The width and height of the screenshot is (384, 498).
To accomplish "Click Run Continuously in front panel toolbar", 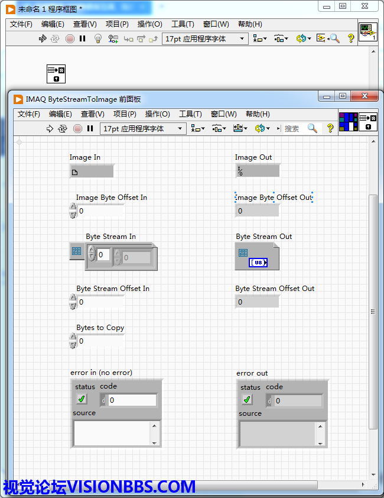I will point(63,128).
